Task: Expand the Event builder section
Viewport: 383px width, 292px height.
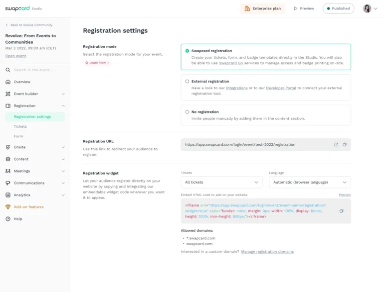Action: pyautogui.click(x=63, y=94)
